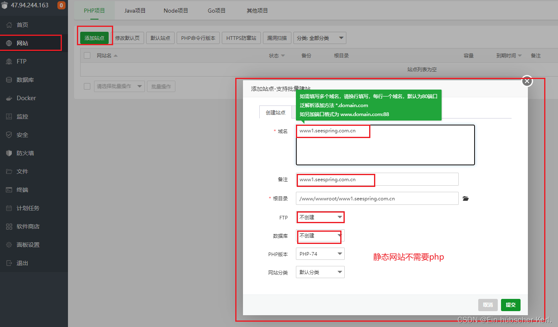Click the 取消 button in the dialog
Image resolution: width=558 pixels, height=327 pixels.
488,305
